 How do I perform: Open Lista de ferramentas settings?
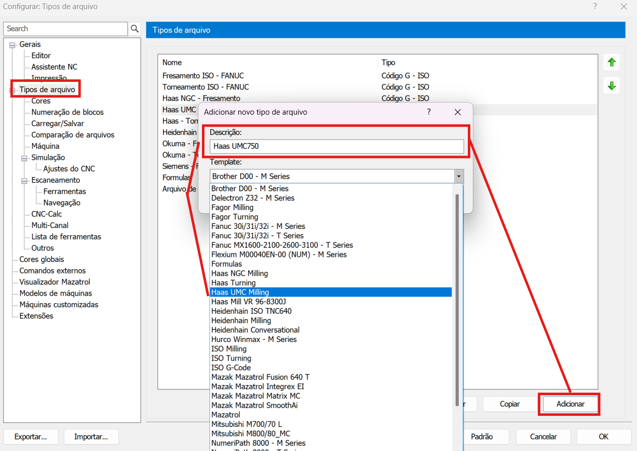click(x=66, y=237)
